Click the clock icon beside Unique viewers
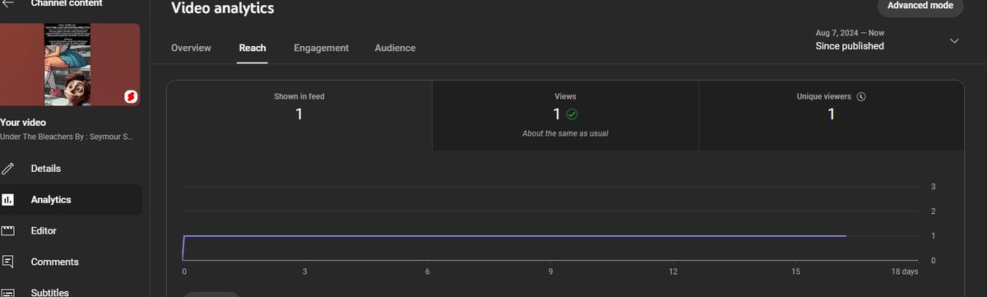Image resolution: width=987 pixels, height=297 pixels. 861,96
